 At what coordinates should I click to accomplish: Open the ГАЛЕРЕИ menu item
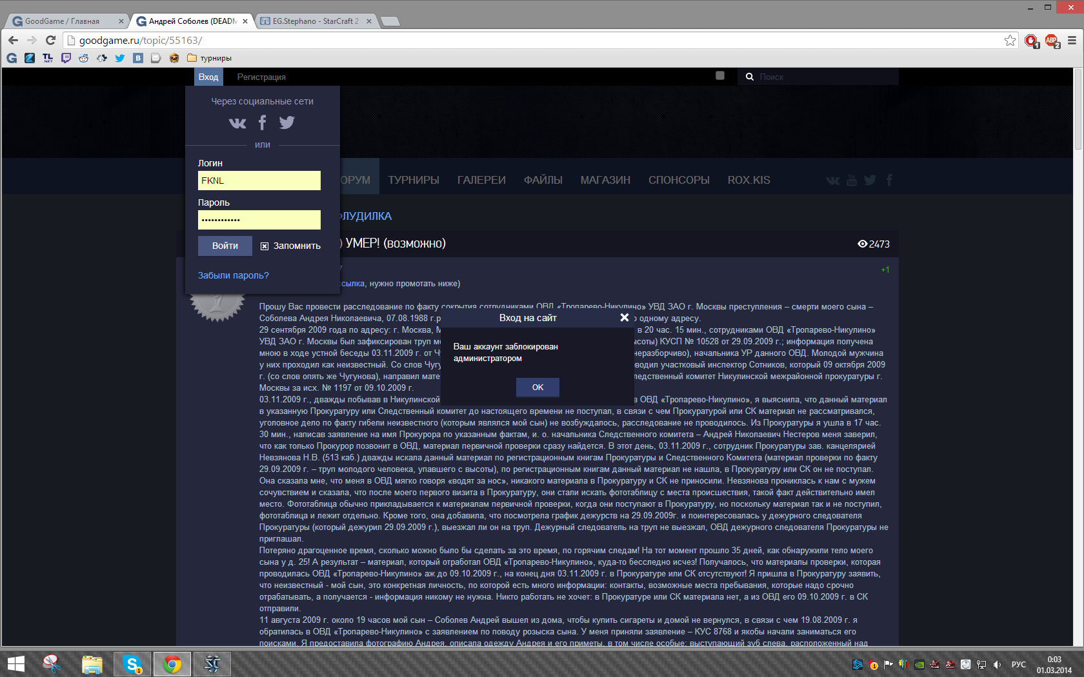pos(481,180)
